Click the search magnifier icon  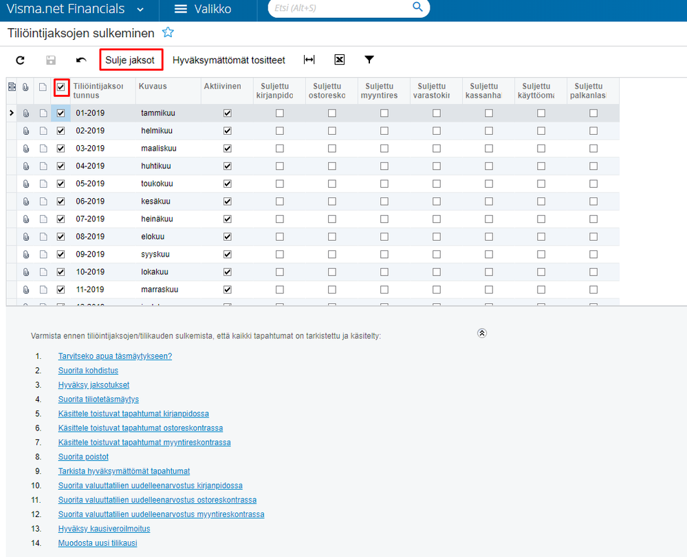[417, 7]
